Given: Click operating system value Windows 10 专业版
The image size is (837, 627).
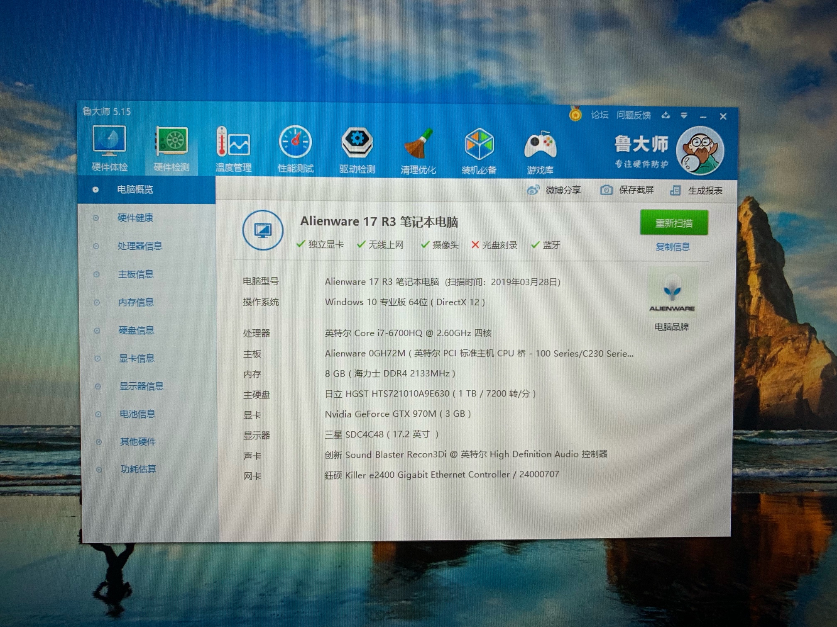Looking at the screenshot, I should point(405,302).
